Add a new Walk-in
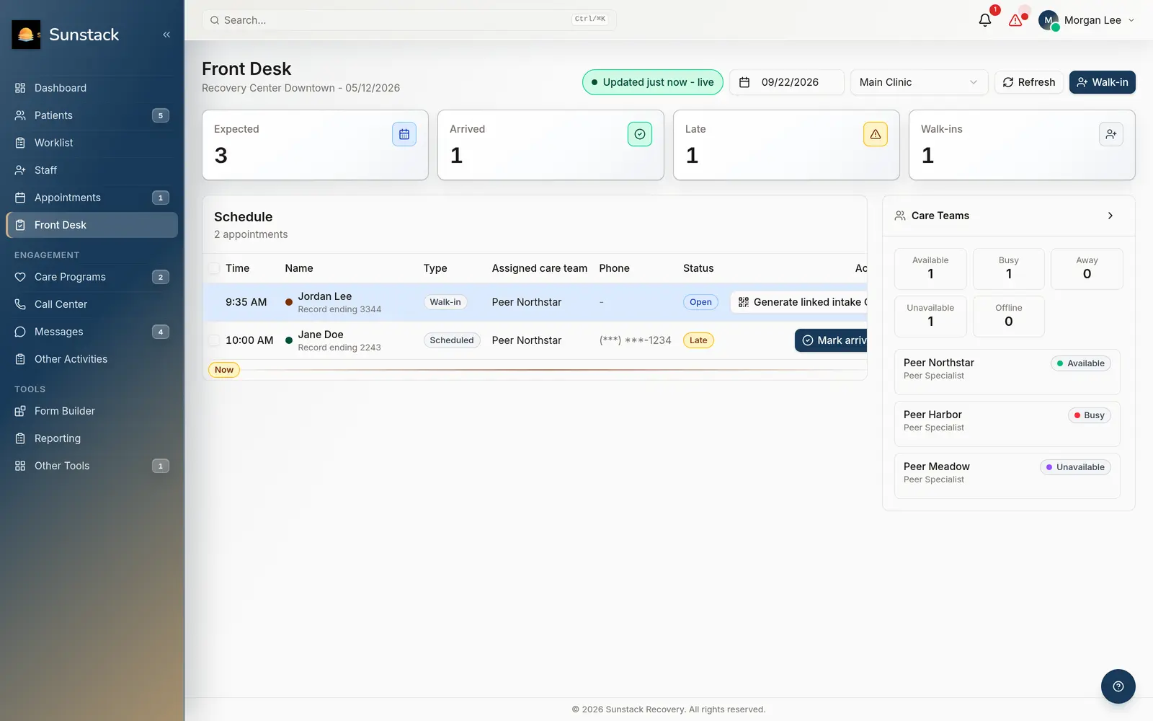Image resolution: width=1153 pixels, height=721 pixels. coord(1103,82)
